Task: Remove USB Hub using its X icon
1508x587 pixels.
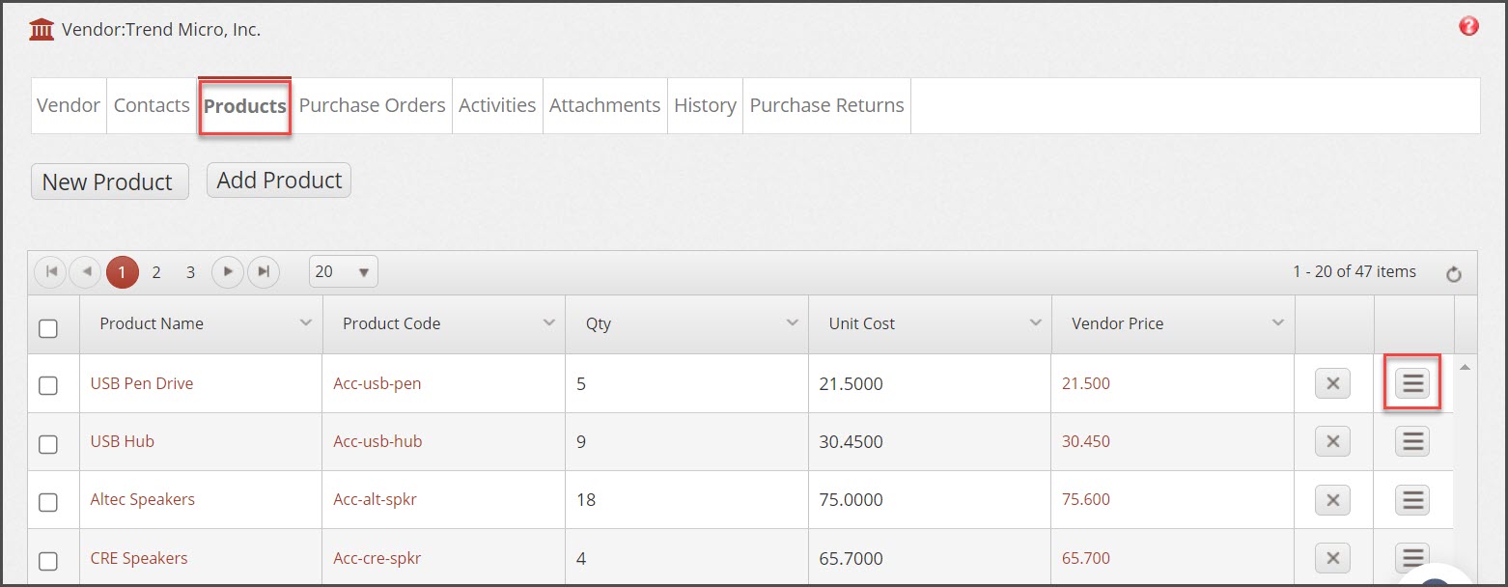Action: click(x=1332, y=441)
